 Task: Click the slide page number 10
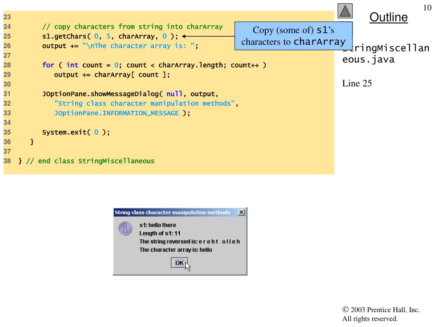427,8
